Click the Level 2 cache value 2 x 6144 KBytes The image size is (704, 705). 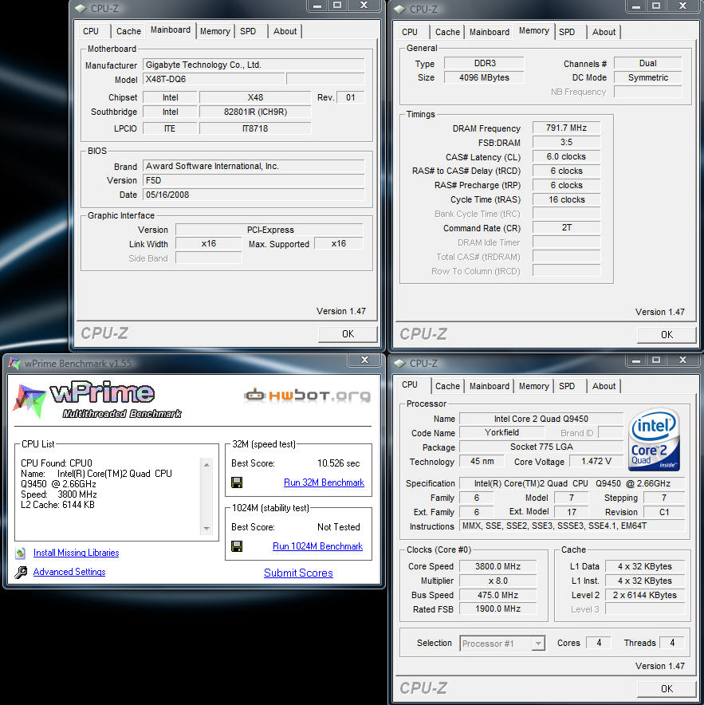[645, 595]
